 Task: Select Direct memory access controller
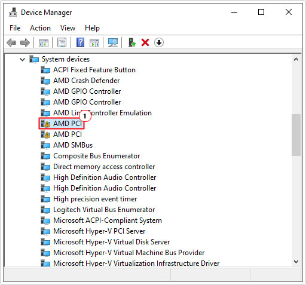pyautogui.click(x=104, y=167)
